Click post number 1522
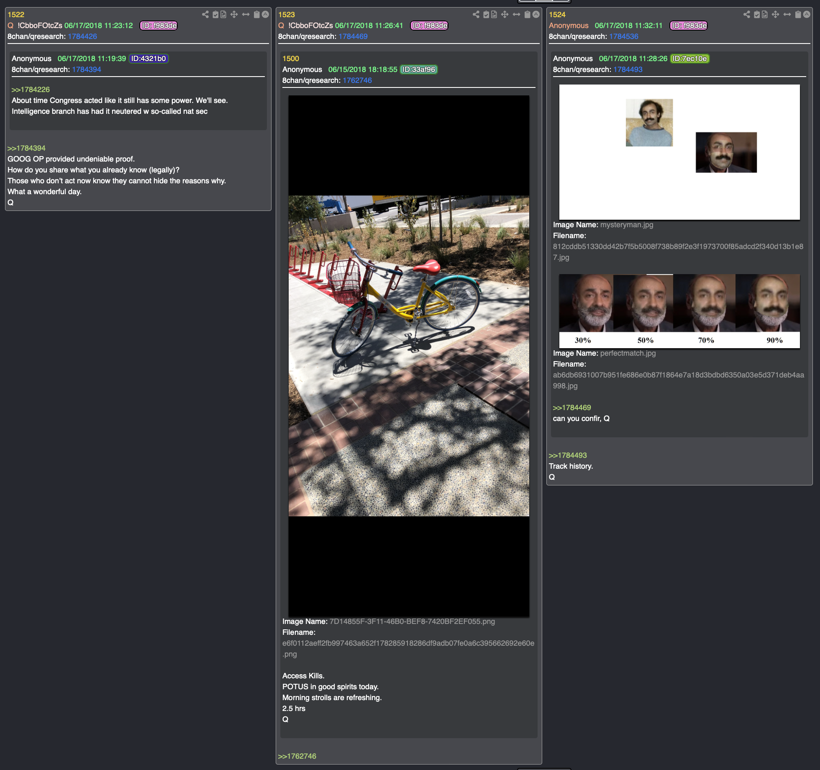This screenshot has height=770, width=820. pos(16,15)
